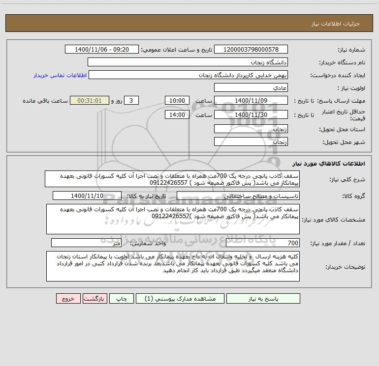Click the اطلاعات کالاهای مورد نیاز heading
This screenshot has width=379, height=366.
coord(329,164)
